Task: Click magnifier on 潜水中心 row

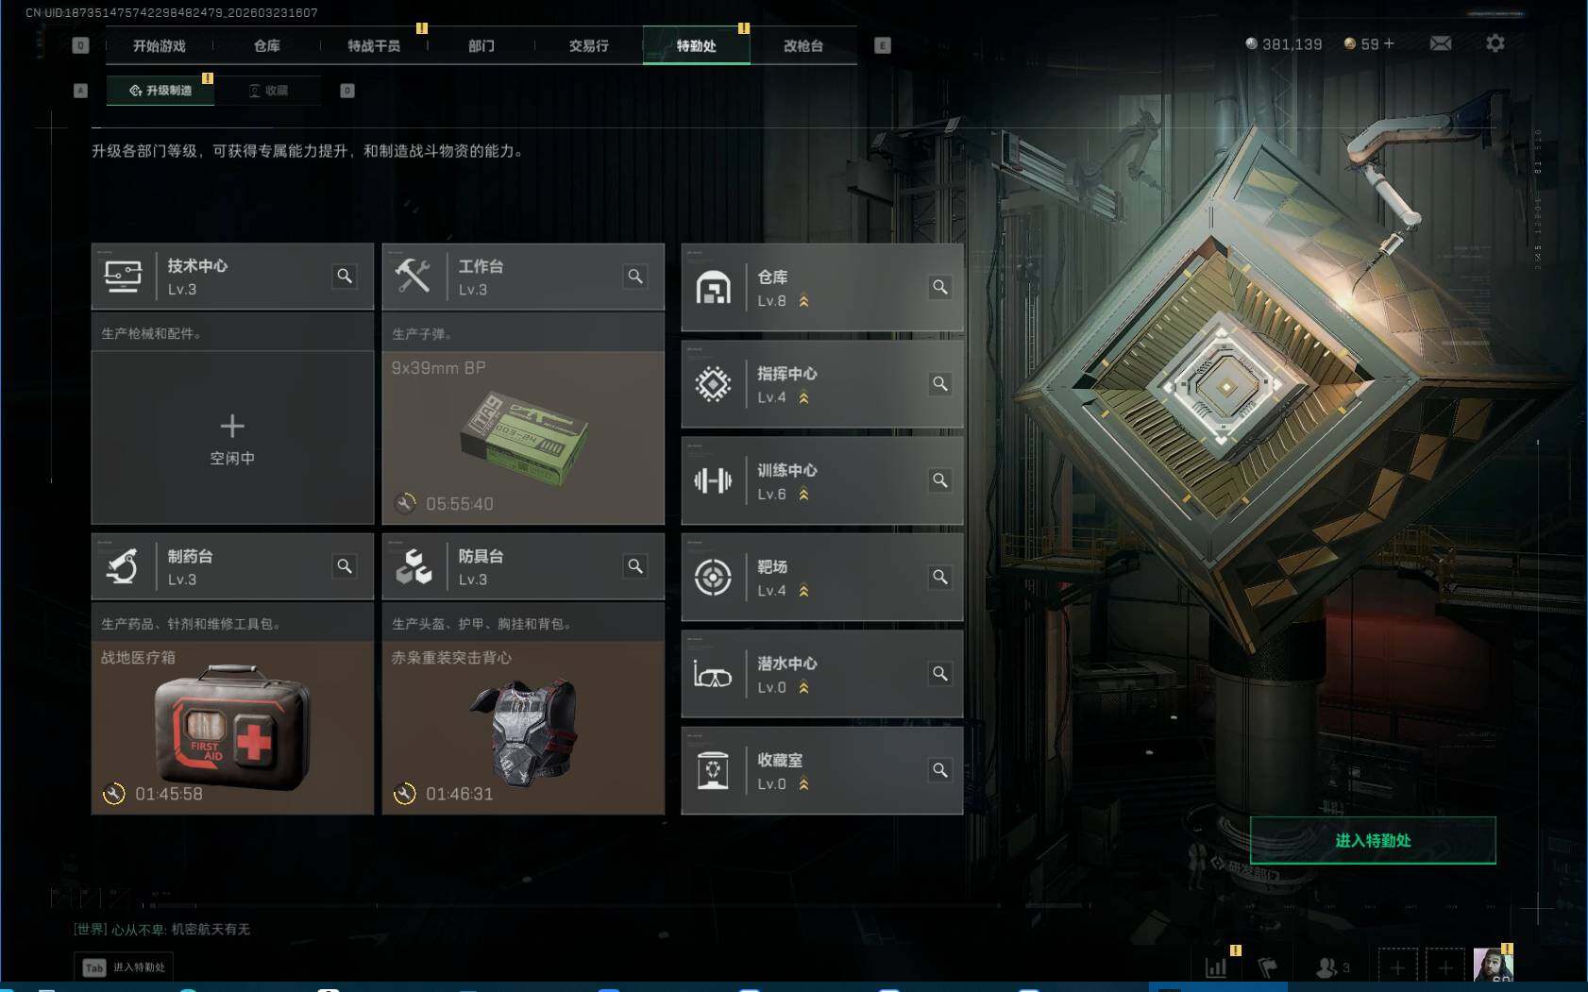Action: [940, 673]
